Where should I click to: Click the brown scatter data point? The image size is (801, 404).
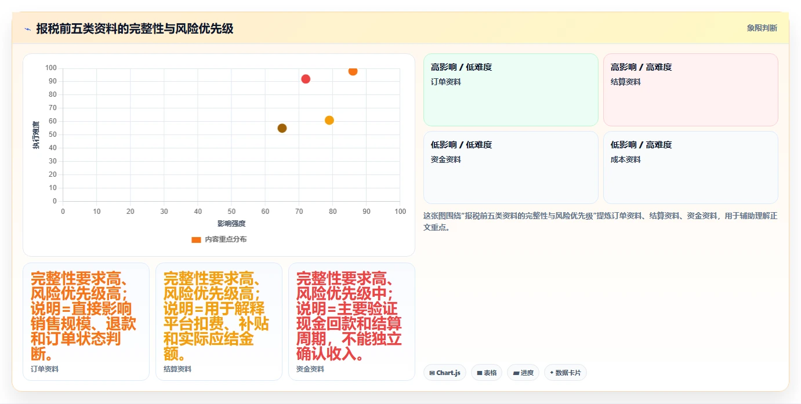(282, 128)
